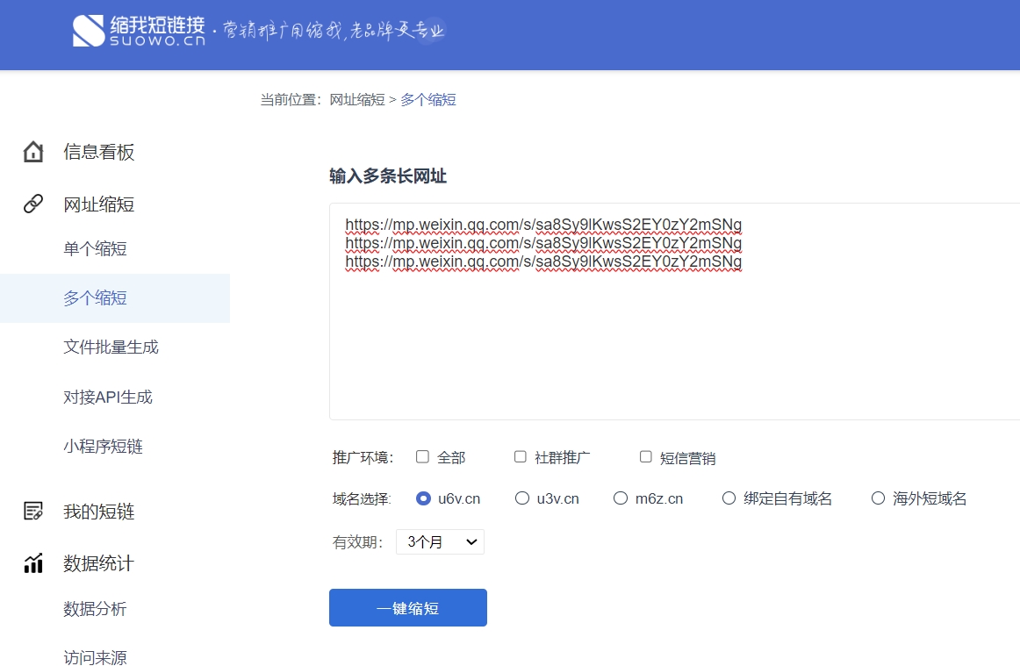Pick the m6z.cn domain radio button
This screenshot has width=1020, height=666.
click(621, 498)
